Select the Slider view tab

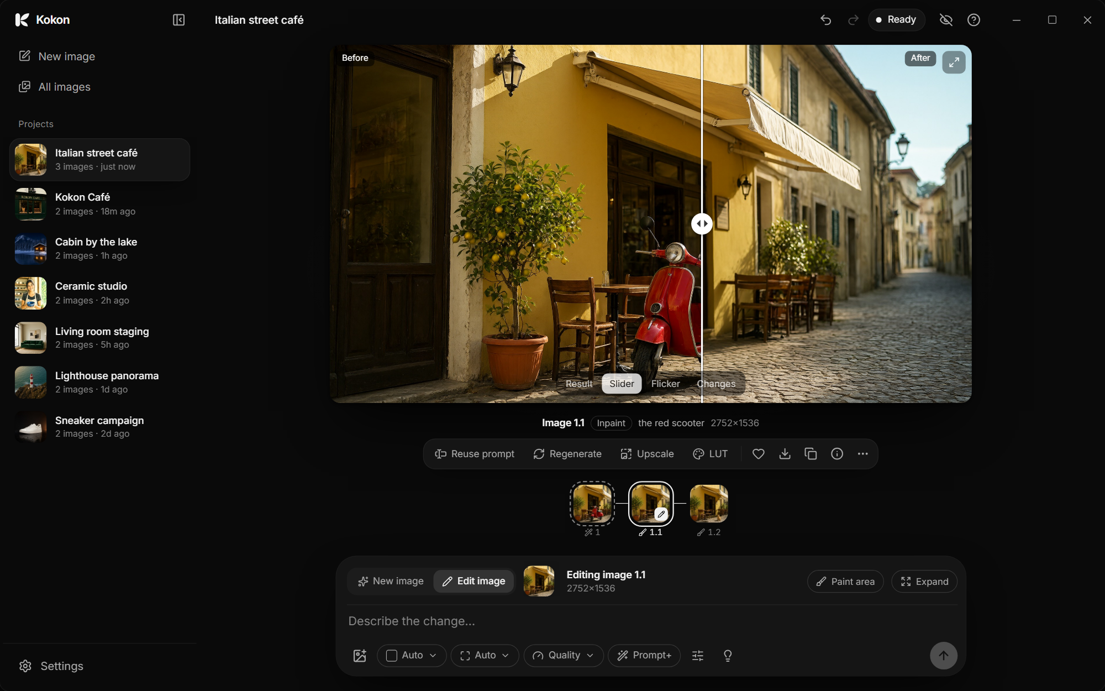point(622,384)
